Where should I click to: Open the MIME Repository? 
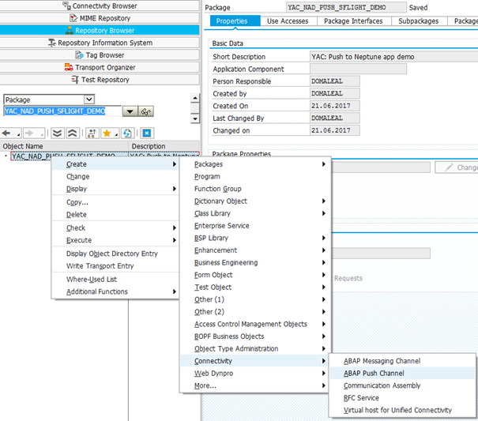point(100,18)
